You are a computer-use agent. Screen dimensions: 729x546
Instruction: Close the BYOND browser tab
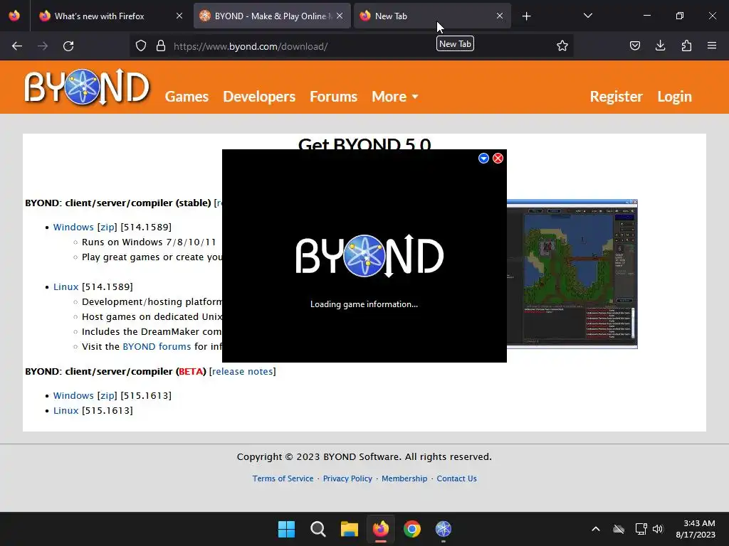coord(340,16)
